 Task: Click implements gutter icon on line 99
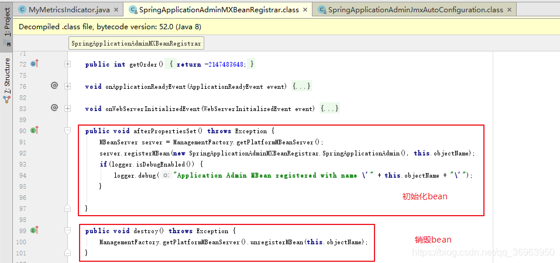pyautogui.click(x=35, y=230)
